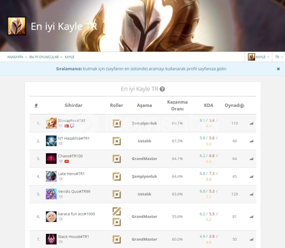
Task: Click karaca fun acc#1000 avatar thumbnail
Action: coord(51,217)
